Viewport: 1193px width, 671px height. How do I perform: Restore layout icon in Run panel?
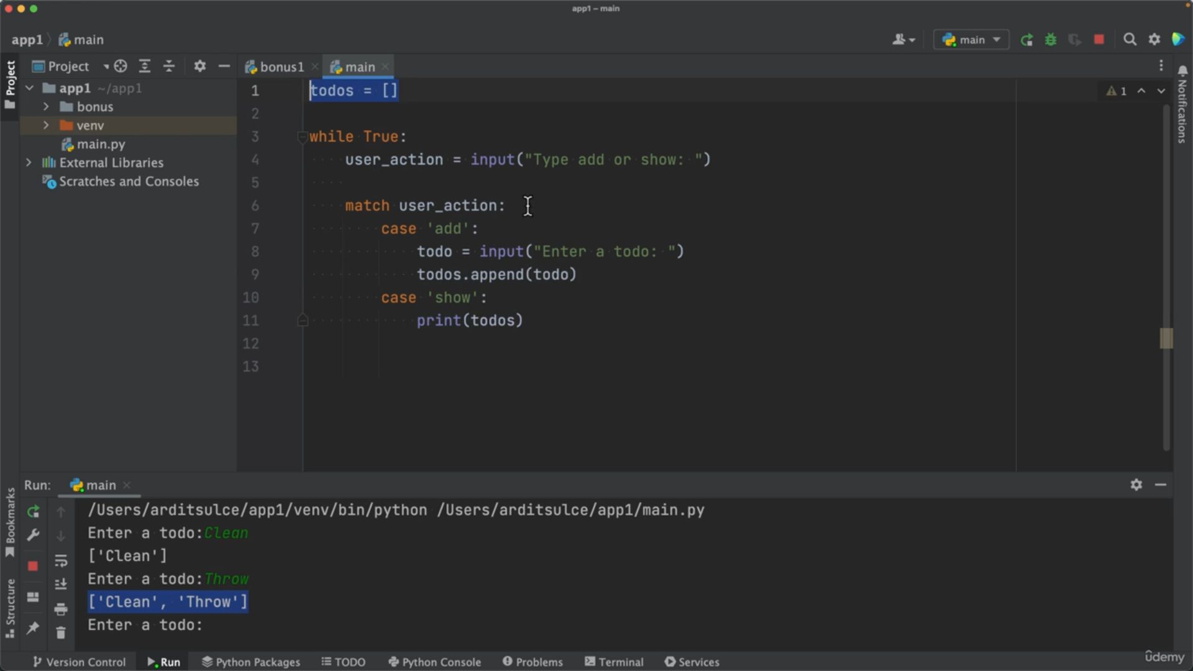tap(33, 598)
